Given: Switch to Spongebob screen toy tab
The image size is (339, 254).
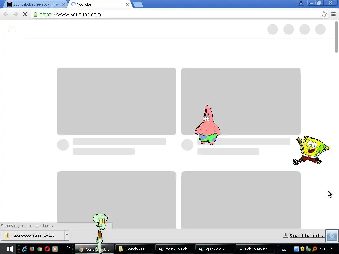Looking at the screenshot, I should [36, 4].
